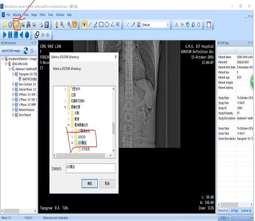Select the ellipse annotation tool
Viewport: 255px width, 221px height.
click(x=107, y=25)
